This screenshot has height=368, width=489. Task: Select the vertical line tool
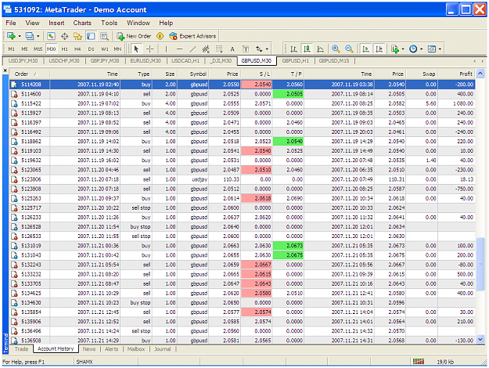pyautogui.click(x=166, y=49)
